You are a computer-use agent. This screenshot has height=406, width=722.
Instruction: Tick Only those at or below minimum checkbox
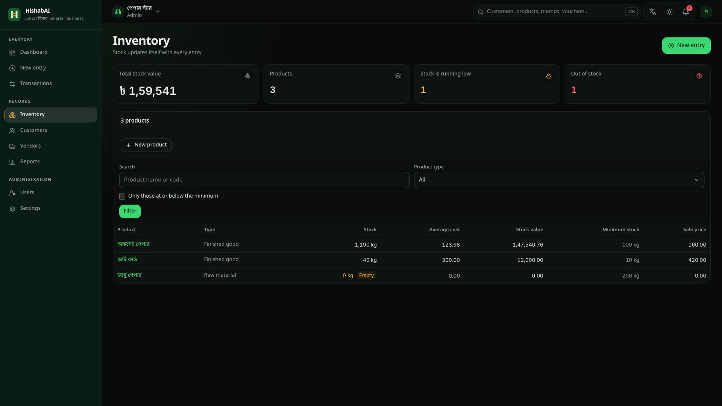pyautogui.click(x=122, y=197)
